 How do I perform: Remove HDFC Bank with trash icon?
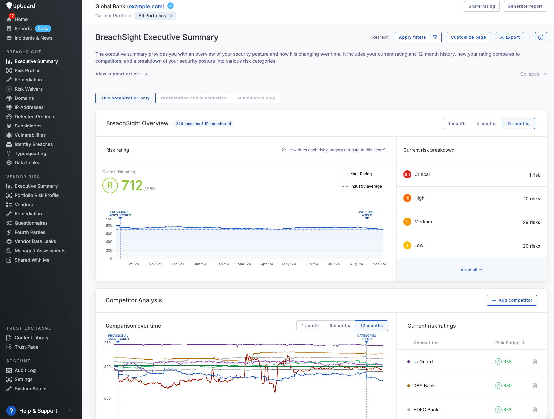click(x=535, y=410)
